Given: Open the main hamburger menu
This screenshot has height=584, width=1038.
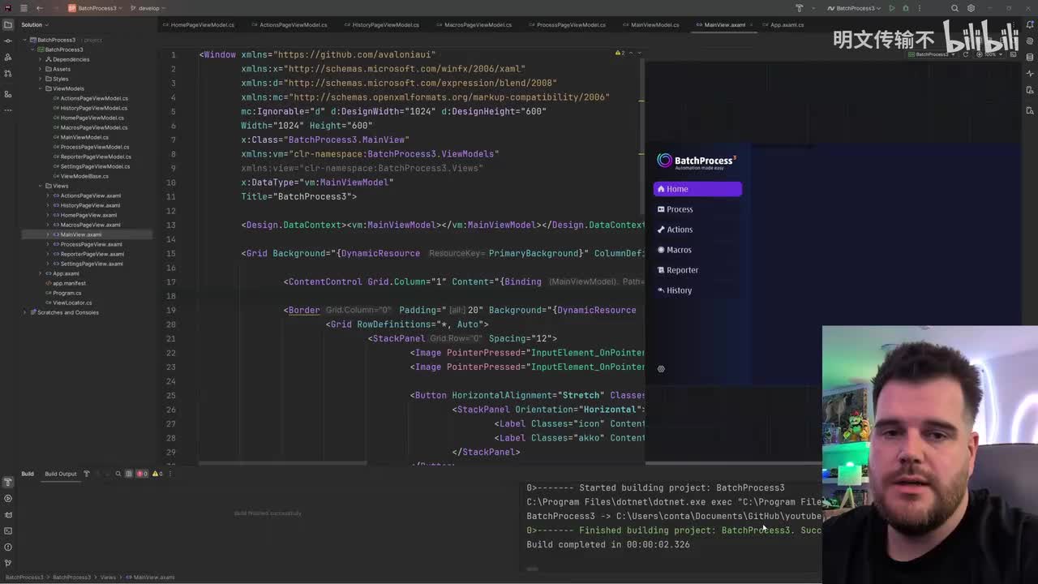Looking at the screenshot, I should (x=23, y=8).
